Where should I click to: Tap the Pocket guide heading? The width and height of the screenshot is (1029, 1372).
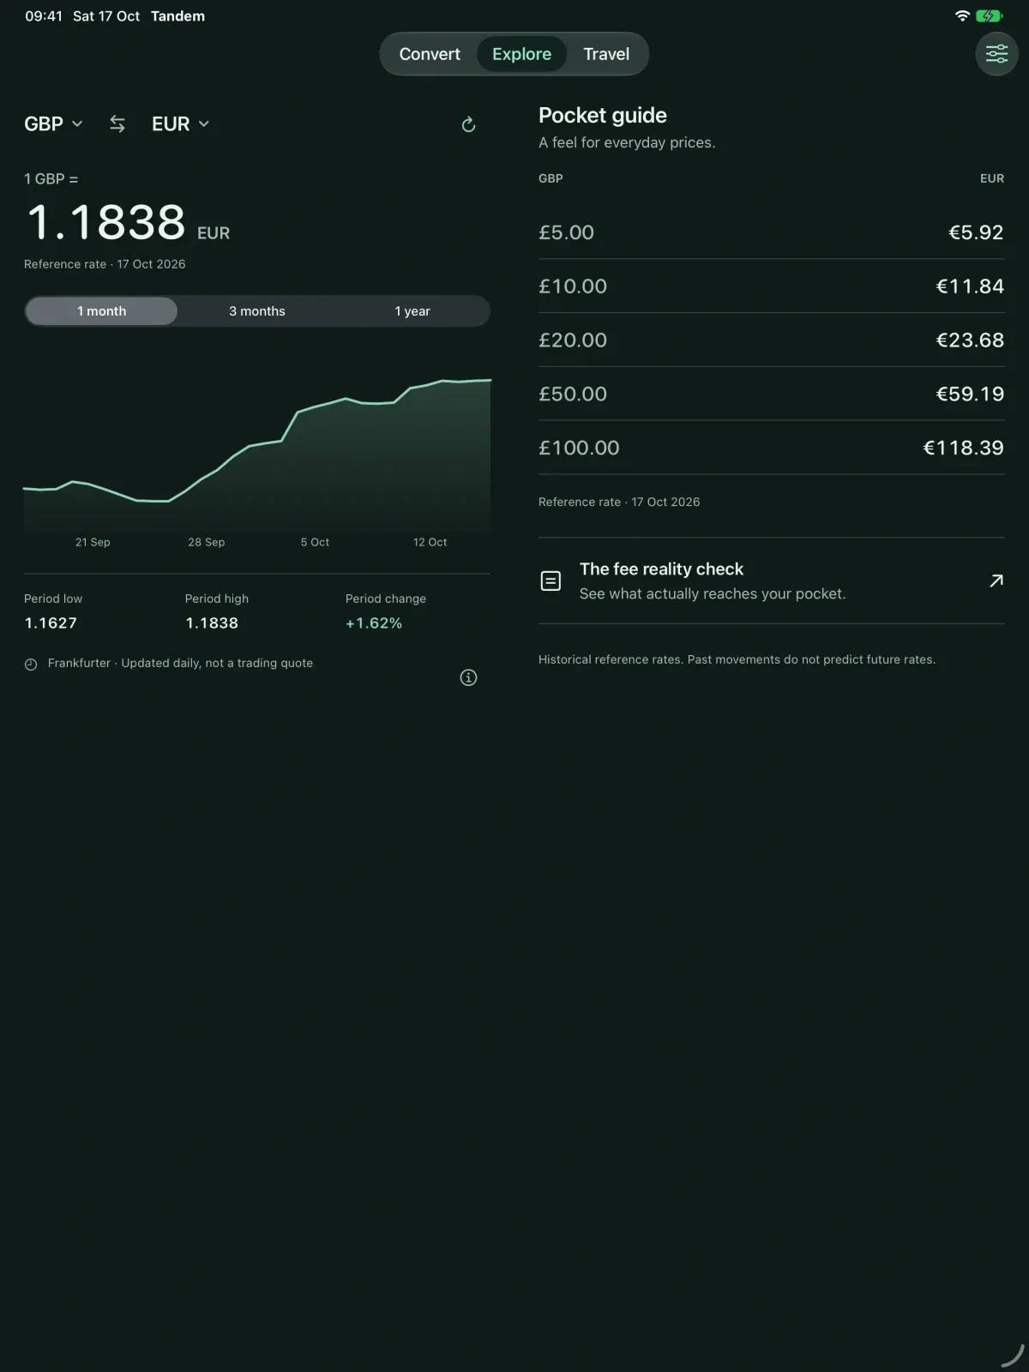(x=603, y=116)
